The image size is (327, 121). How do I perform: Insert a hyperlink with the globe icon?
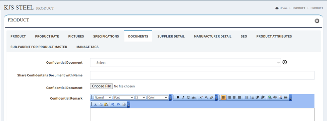[x=270, y=97]
